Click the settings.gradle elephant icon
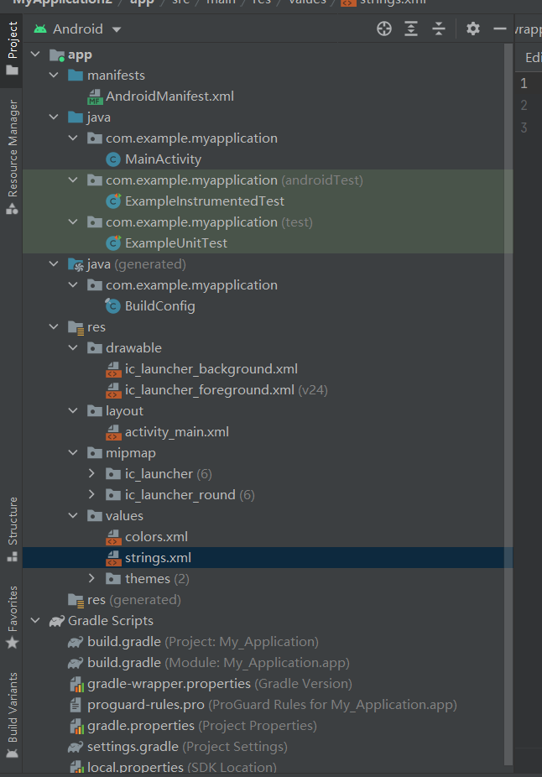This screenshot has height=777, width=542. (76, 747)
